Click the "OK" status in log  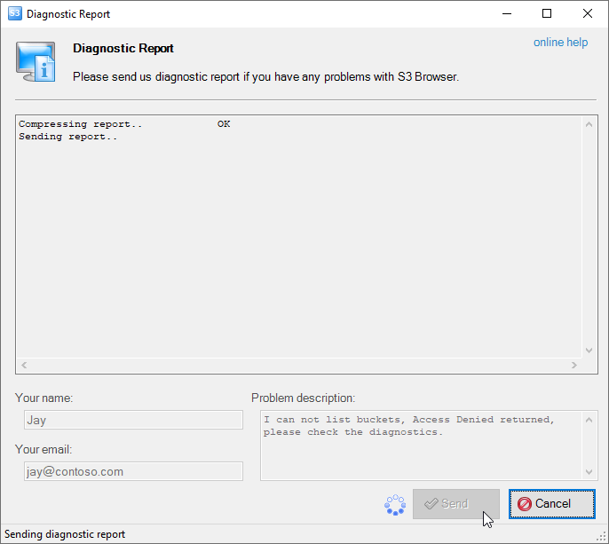click(224, 124)
